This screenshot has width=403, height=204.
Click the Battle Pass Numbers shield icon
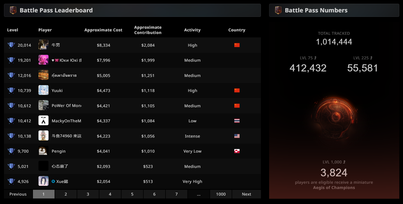[278, 10]
